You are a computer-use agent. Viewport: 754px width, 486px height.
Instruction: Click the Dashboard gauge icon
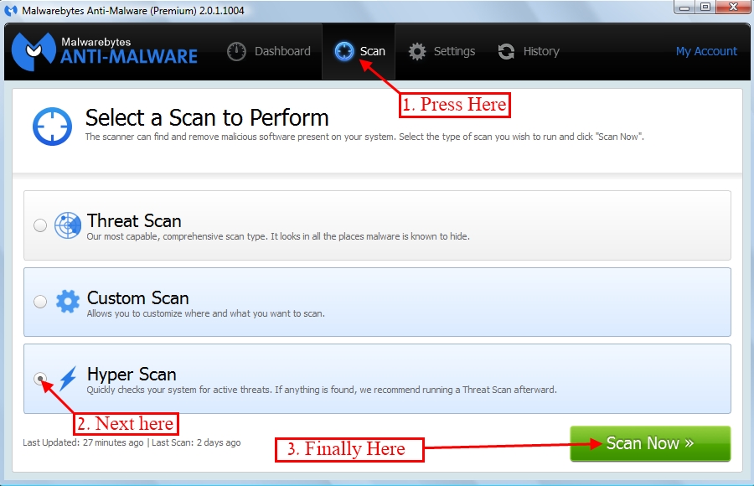(x=238, y=51)
